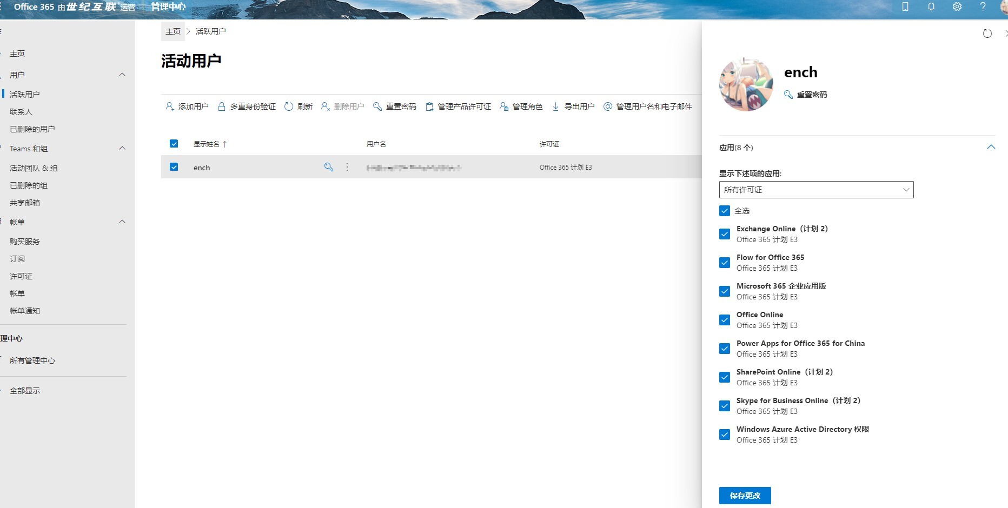Uncheck Exchange Online (计划 2) app
Screen dimensions: 1008x508
tap(725, 234)
